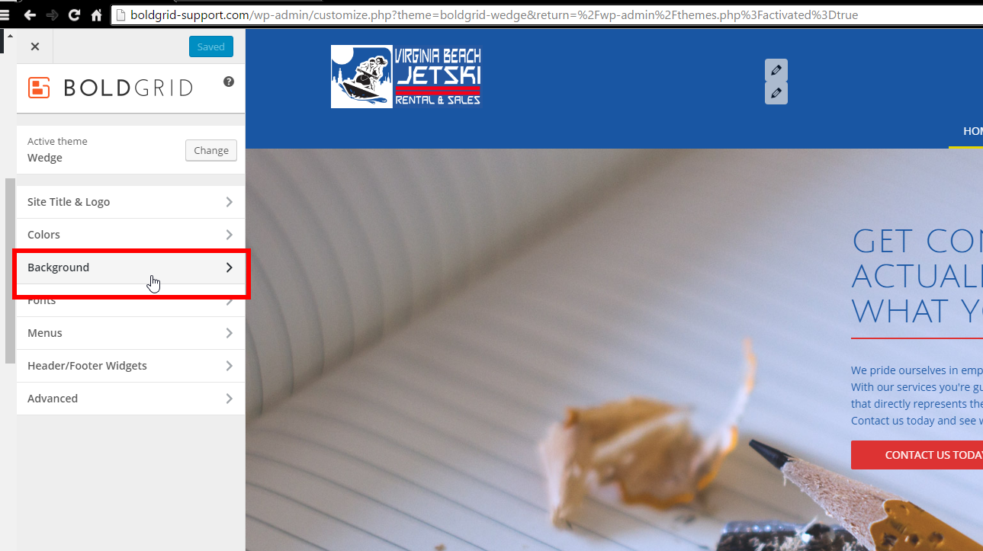Expand chevron beside Colors

(x=230, y=235)
